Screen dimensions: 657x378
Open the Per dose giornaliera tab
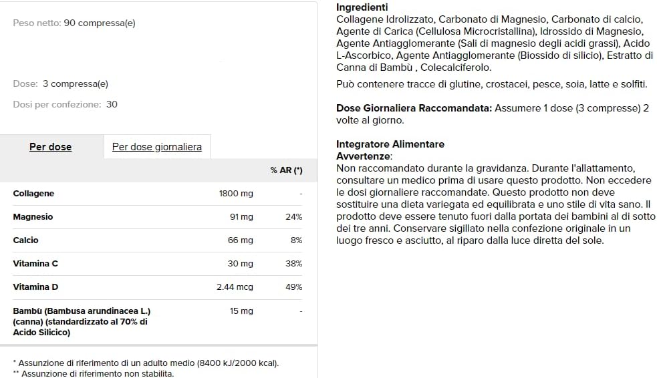point(156,147)
